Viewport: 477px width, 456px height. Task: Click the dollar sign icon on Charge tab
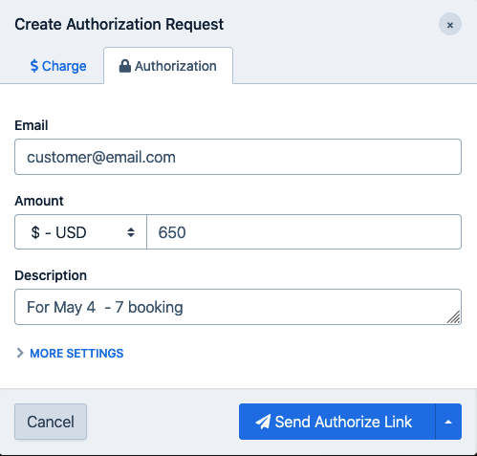click(x=34, y=66)
